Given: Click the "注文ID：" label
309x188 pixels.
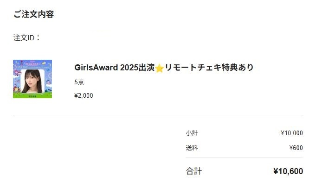Looking at the screenshot, I should 26,38.
